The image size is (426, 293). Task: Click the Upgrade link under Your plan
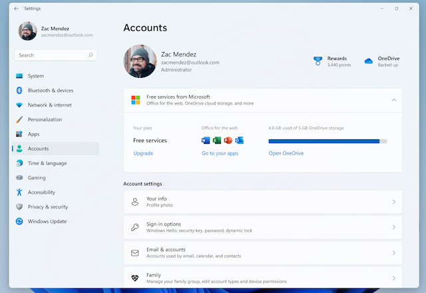tap(143, 153)
